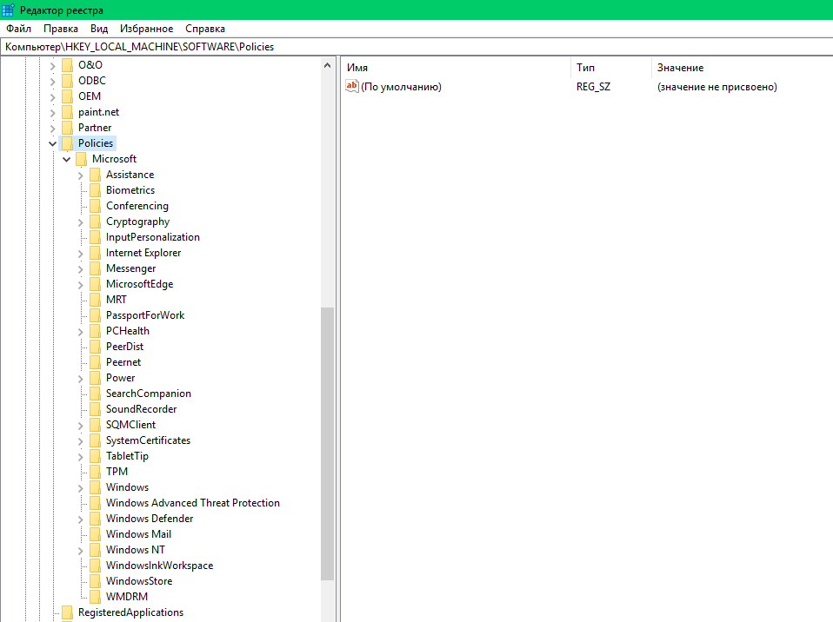Click the registry path address bar
Image resolution: width=833 pixels, height=622 pixels.
(x=416, y=47)
